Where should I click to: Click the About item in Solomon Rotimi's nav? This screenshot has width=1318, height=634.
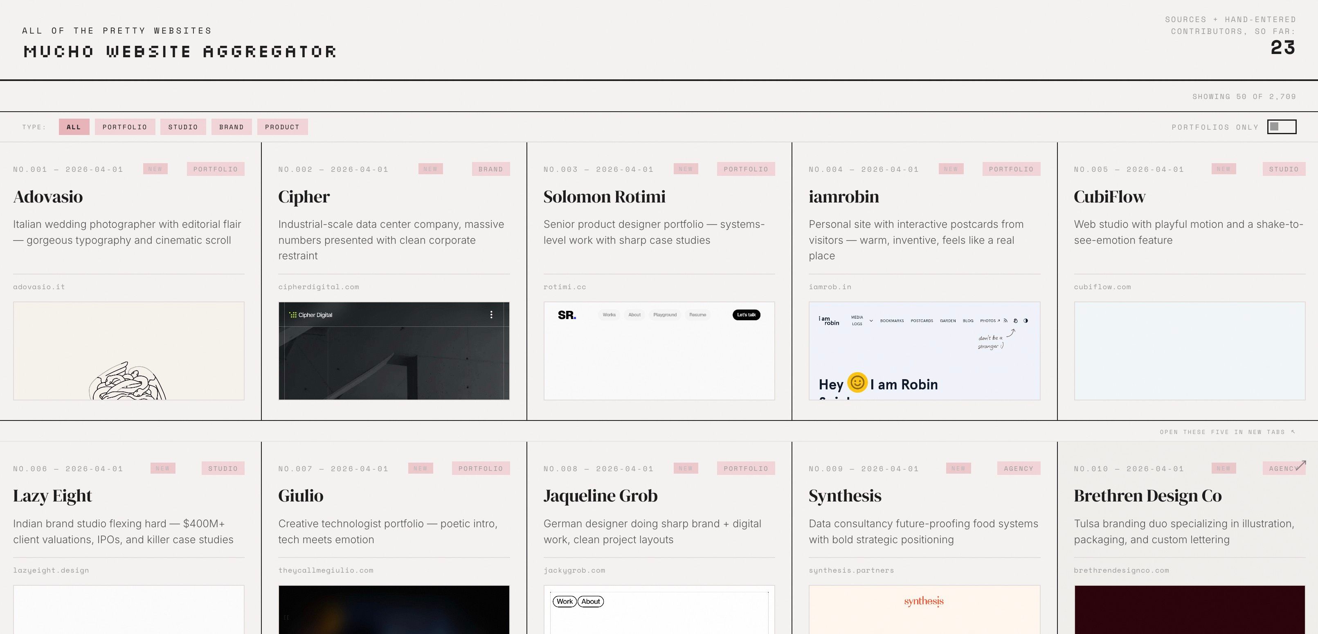click(x=634, y=315)
